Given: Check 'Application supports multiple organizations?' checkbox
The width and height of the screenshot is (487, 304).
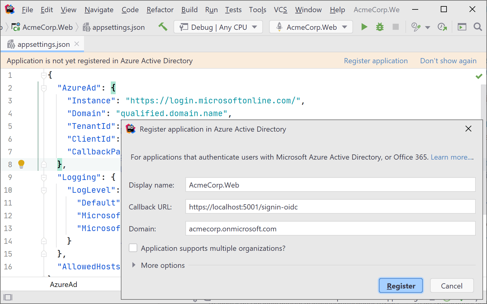Looking at the screenshot, I should [133, 248].
